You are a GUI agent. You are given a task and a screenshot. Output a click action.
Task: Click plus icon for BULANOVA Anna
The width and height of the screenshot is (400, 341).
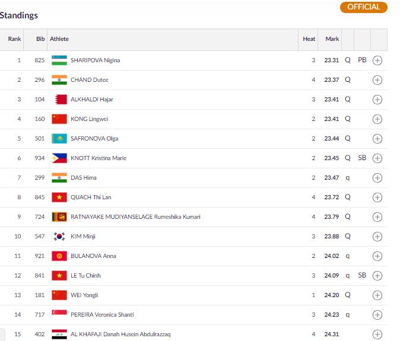coord(377,256)
